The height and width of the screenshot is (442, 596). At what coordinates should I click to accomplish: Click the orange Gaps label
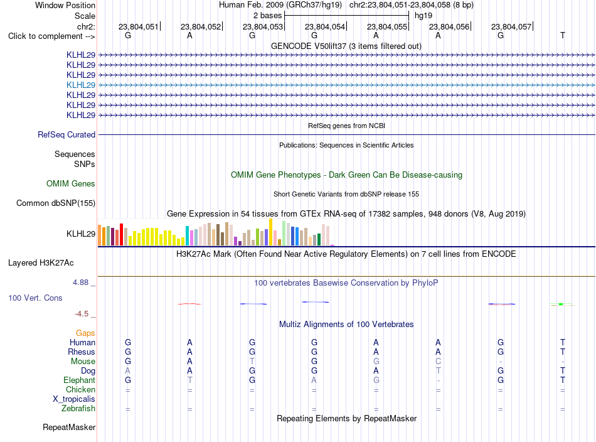click(85, 333)
